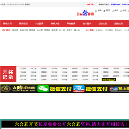The height and width of the screenshot is (129, 129).
Task: Open 图表走势 in the red nav bar
Action: [119, 24]
